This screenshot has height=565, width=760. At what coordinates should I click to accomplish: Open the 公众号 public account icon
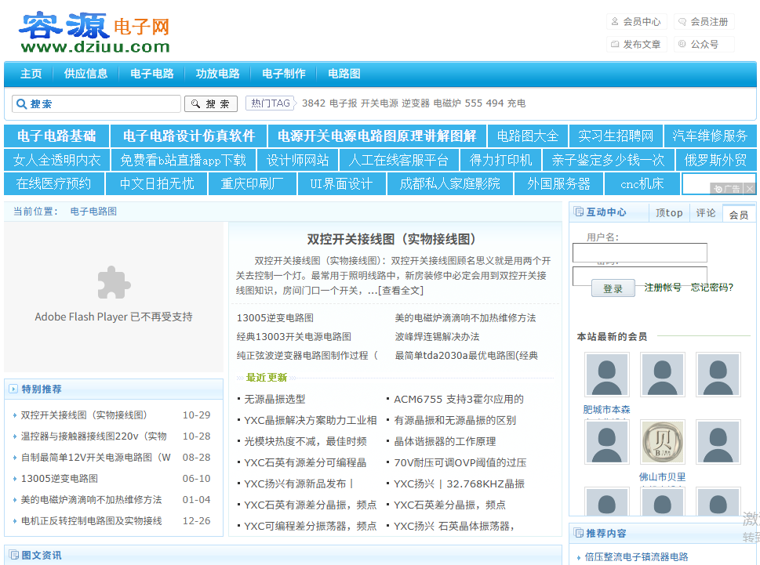click(x=682, y=44)
